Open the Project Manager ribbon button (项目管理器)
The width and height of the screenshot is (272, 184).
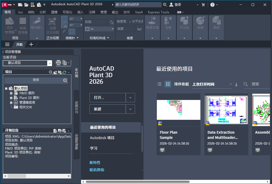9,26
